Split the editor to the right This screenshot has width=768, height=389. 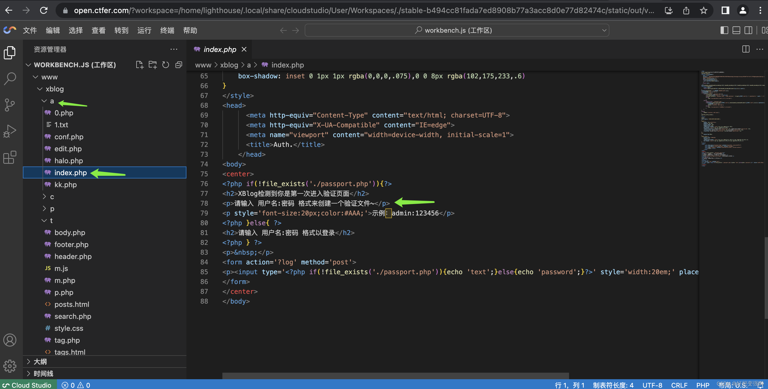click(746, 49)
